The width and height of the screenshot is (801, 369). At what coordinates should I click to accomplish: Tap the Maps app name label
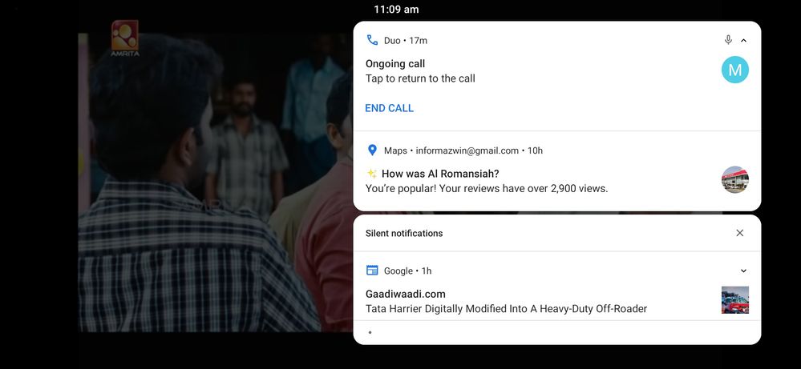395,150
